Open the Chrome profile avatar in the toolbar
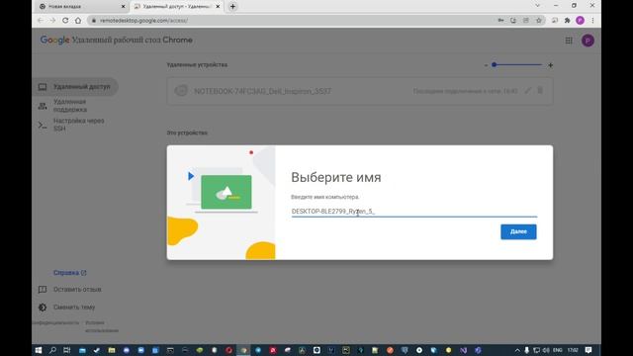Image resolution: width=633 pixels, height=356 pixels. click(581, 20)
